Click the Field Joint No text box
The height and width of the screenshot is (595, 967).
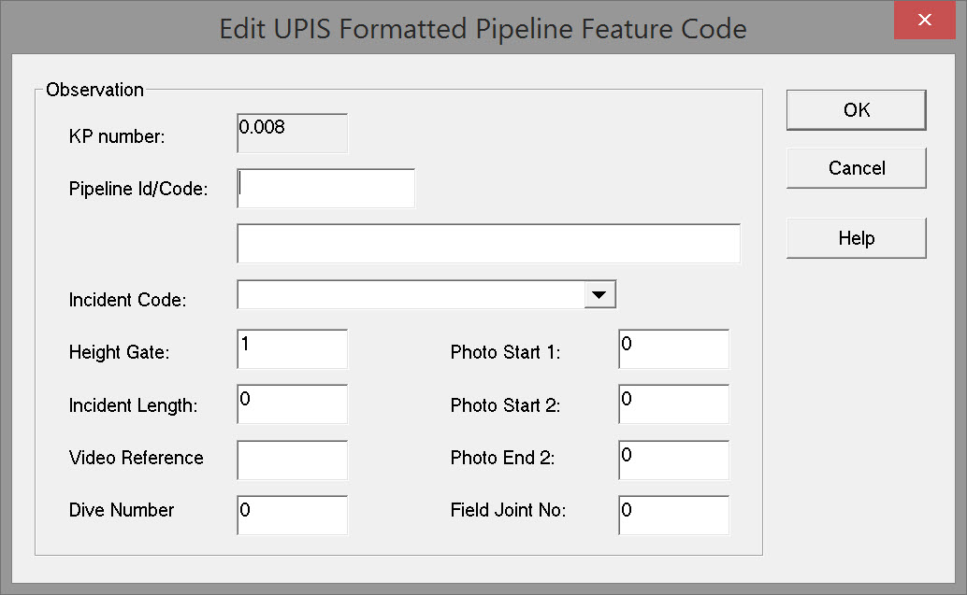click(x=673, y=515)
